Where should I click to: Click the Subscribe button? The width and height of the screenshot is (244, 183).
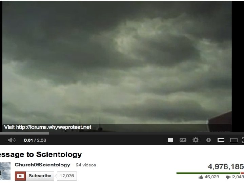40,176
